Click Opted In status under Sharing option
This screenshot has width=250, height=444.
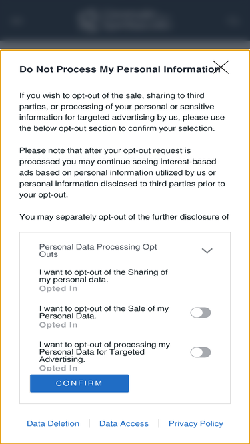[x=58, y=288]
